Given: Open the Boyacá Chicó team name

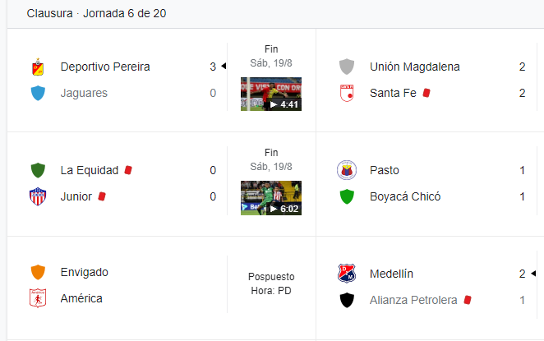Looking at the screenshot, I should coord(405,196).
